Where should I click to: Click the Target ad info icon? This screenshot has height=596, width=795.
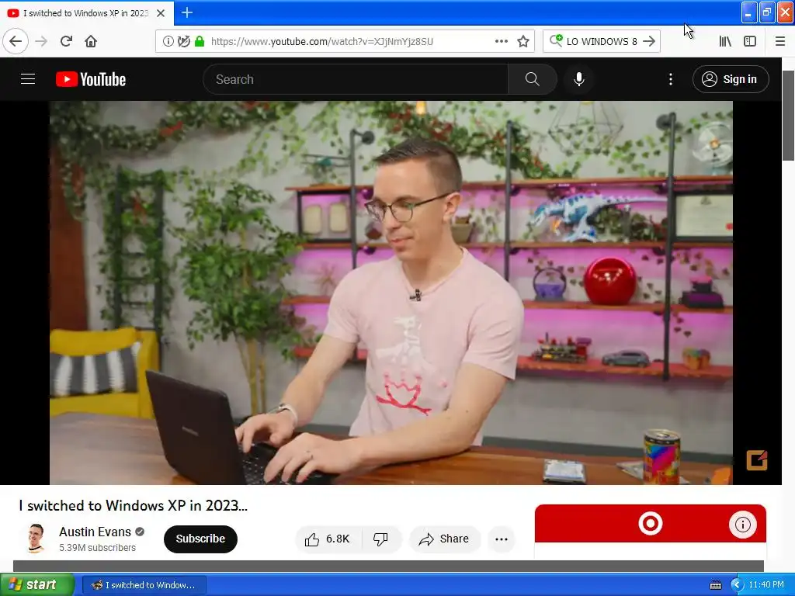click(x=743, y=524)
